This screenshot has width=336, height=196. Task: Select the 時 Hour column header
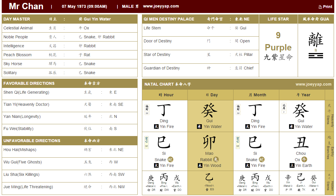coord(165,95)
